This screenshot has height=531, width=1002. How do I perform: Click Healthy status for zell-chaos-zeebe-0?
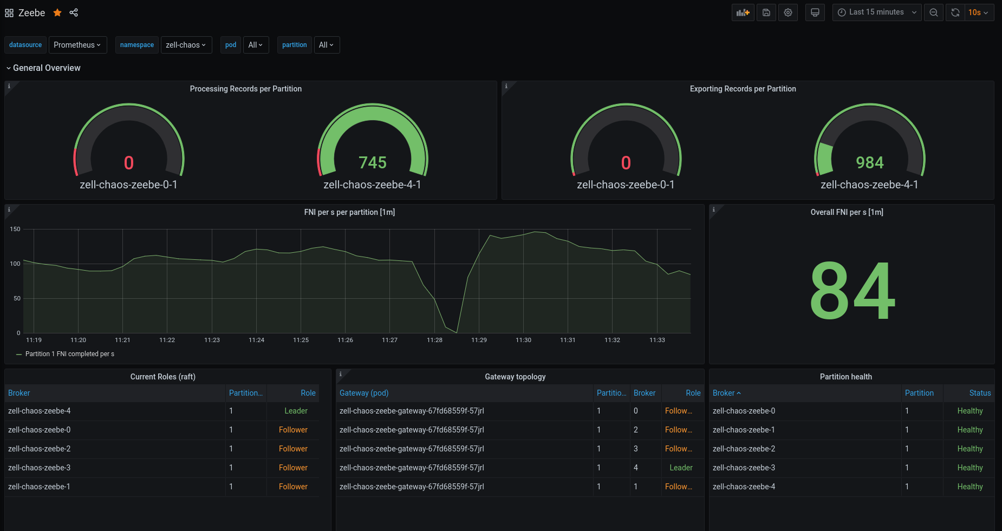(970, 411)
